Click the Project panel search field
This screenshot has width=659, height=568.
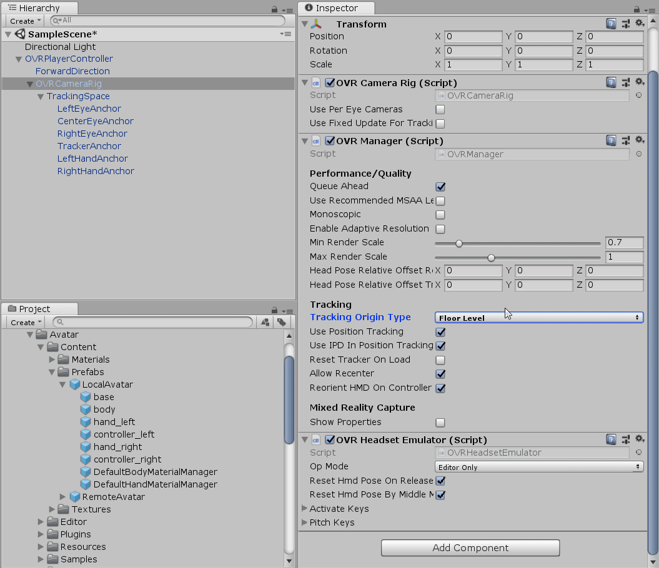click(152, 322)
